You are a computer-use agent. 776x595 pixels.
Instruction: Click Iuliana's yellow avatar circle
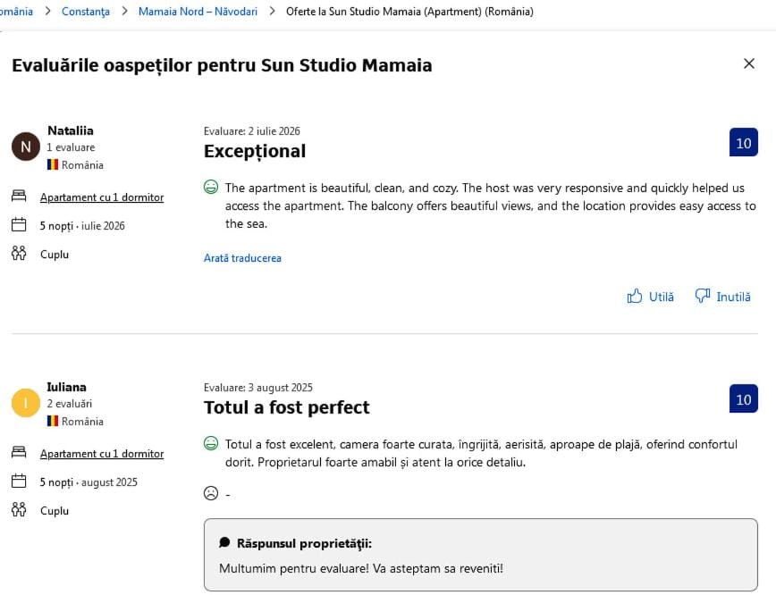click(x=26, y=403)
